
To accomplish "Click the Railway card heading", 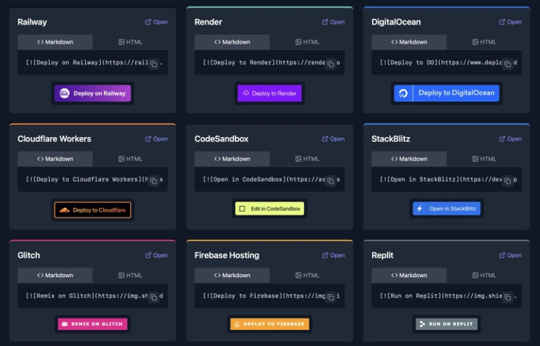I will click(32, 22).
